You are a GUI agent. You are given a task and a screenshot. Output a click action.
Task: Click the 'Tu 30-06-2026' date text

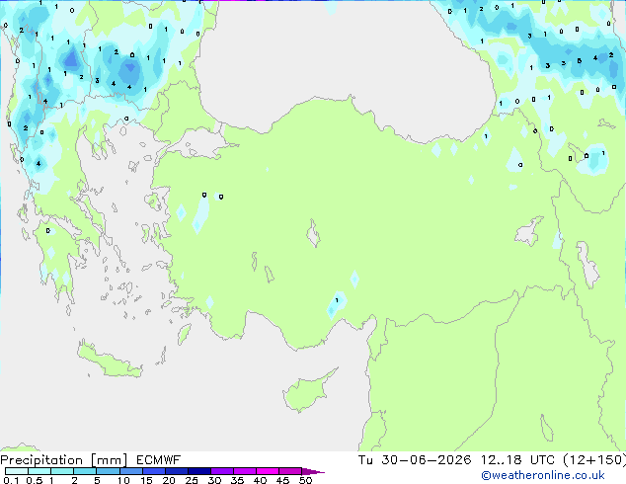(x=414, y=460)
